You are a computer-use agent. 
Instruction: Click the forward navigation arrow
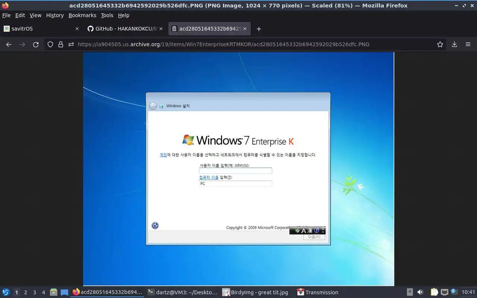click(22, 44)
